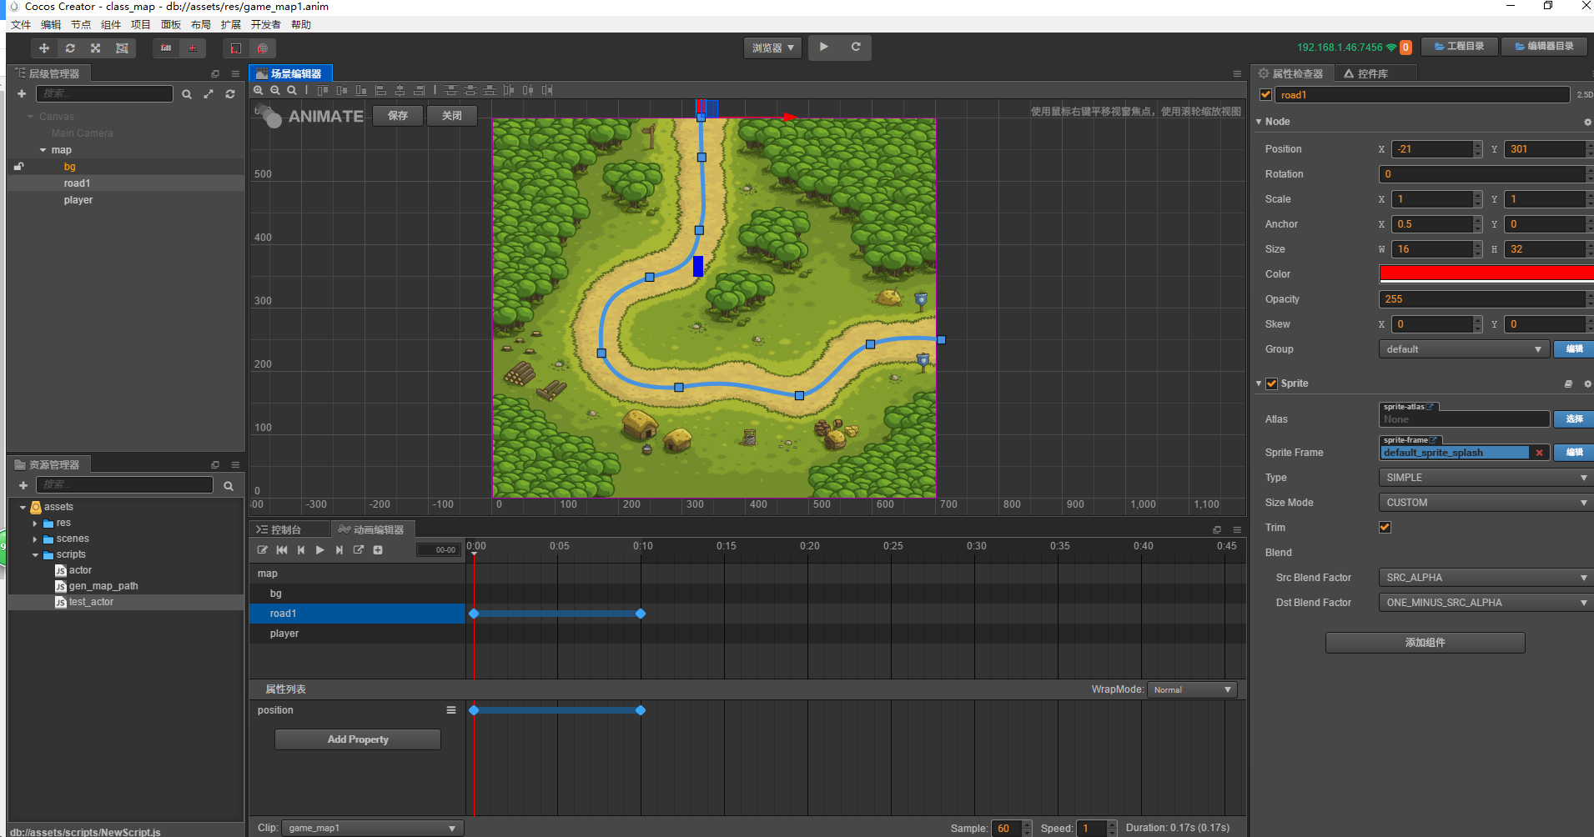Screen dimensions: 1594x837
Task: Click the 关闭 animation button
Action: point(452,116)
